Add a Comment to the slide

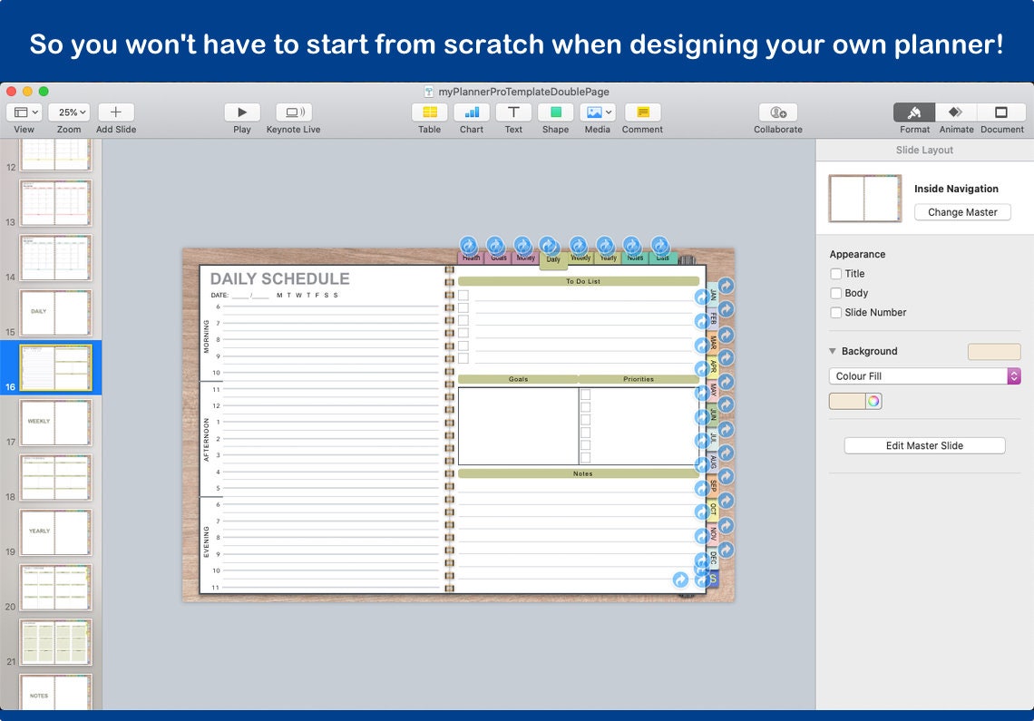[x=641, y=113]
